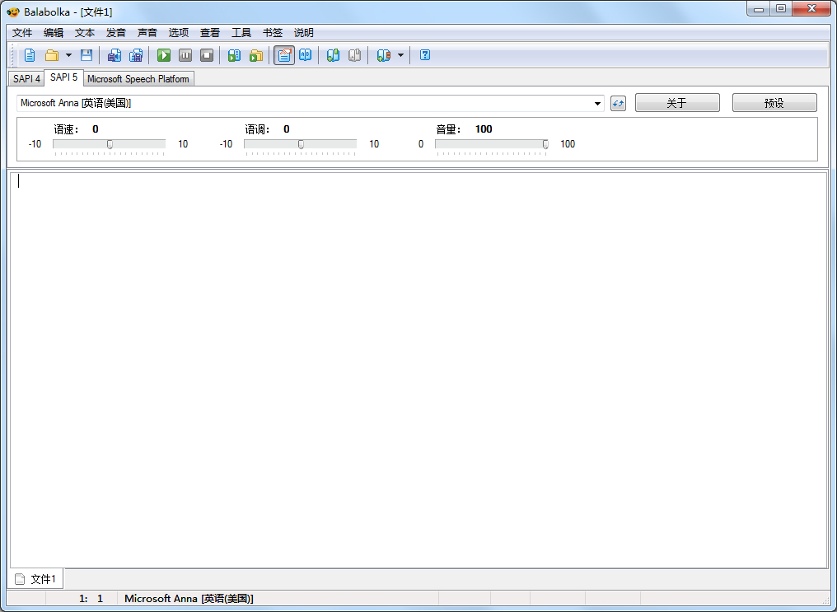
Task: Open the 文件 menu
Action: tap(21, 32)
